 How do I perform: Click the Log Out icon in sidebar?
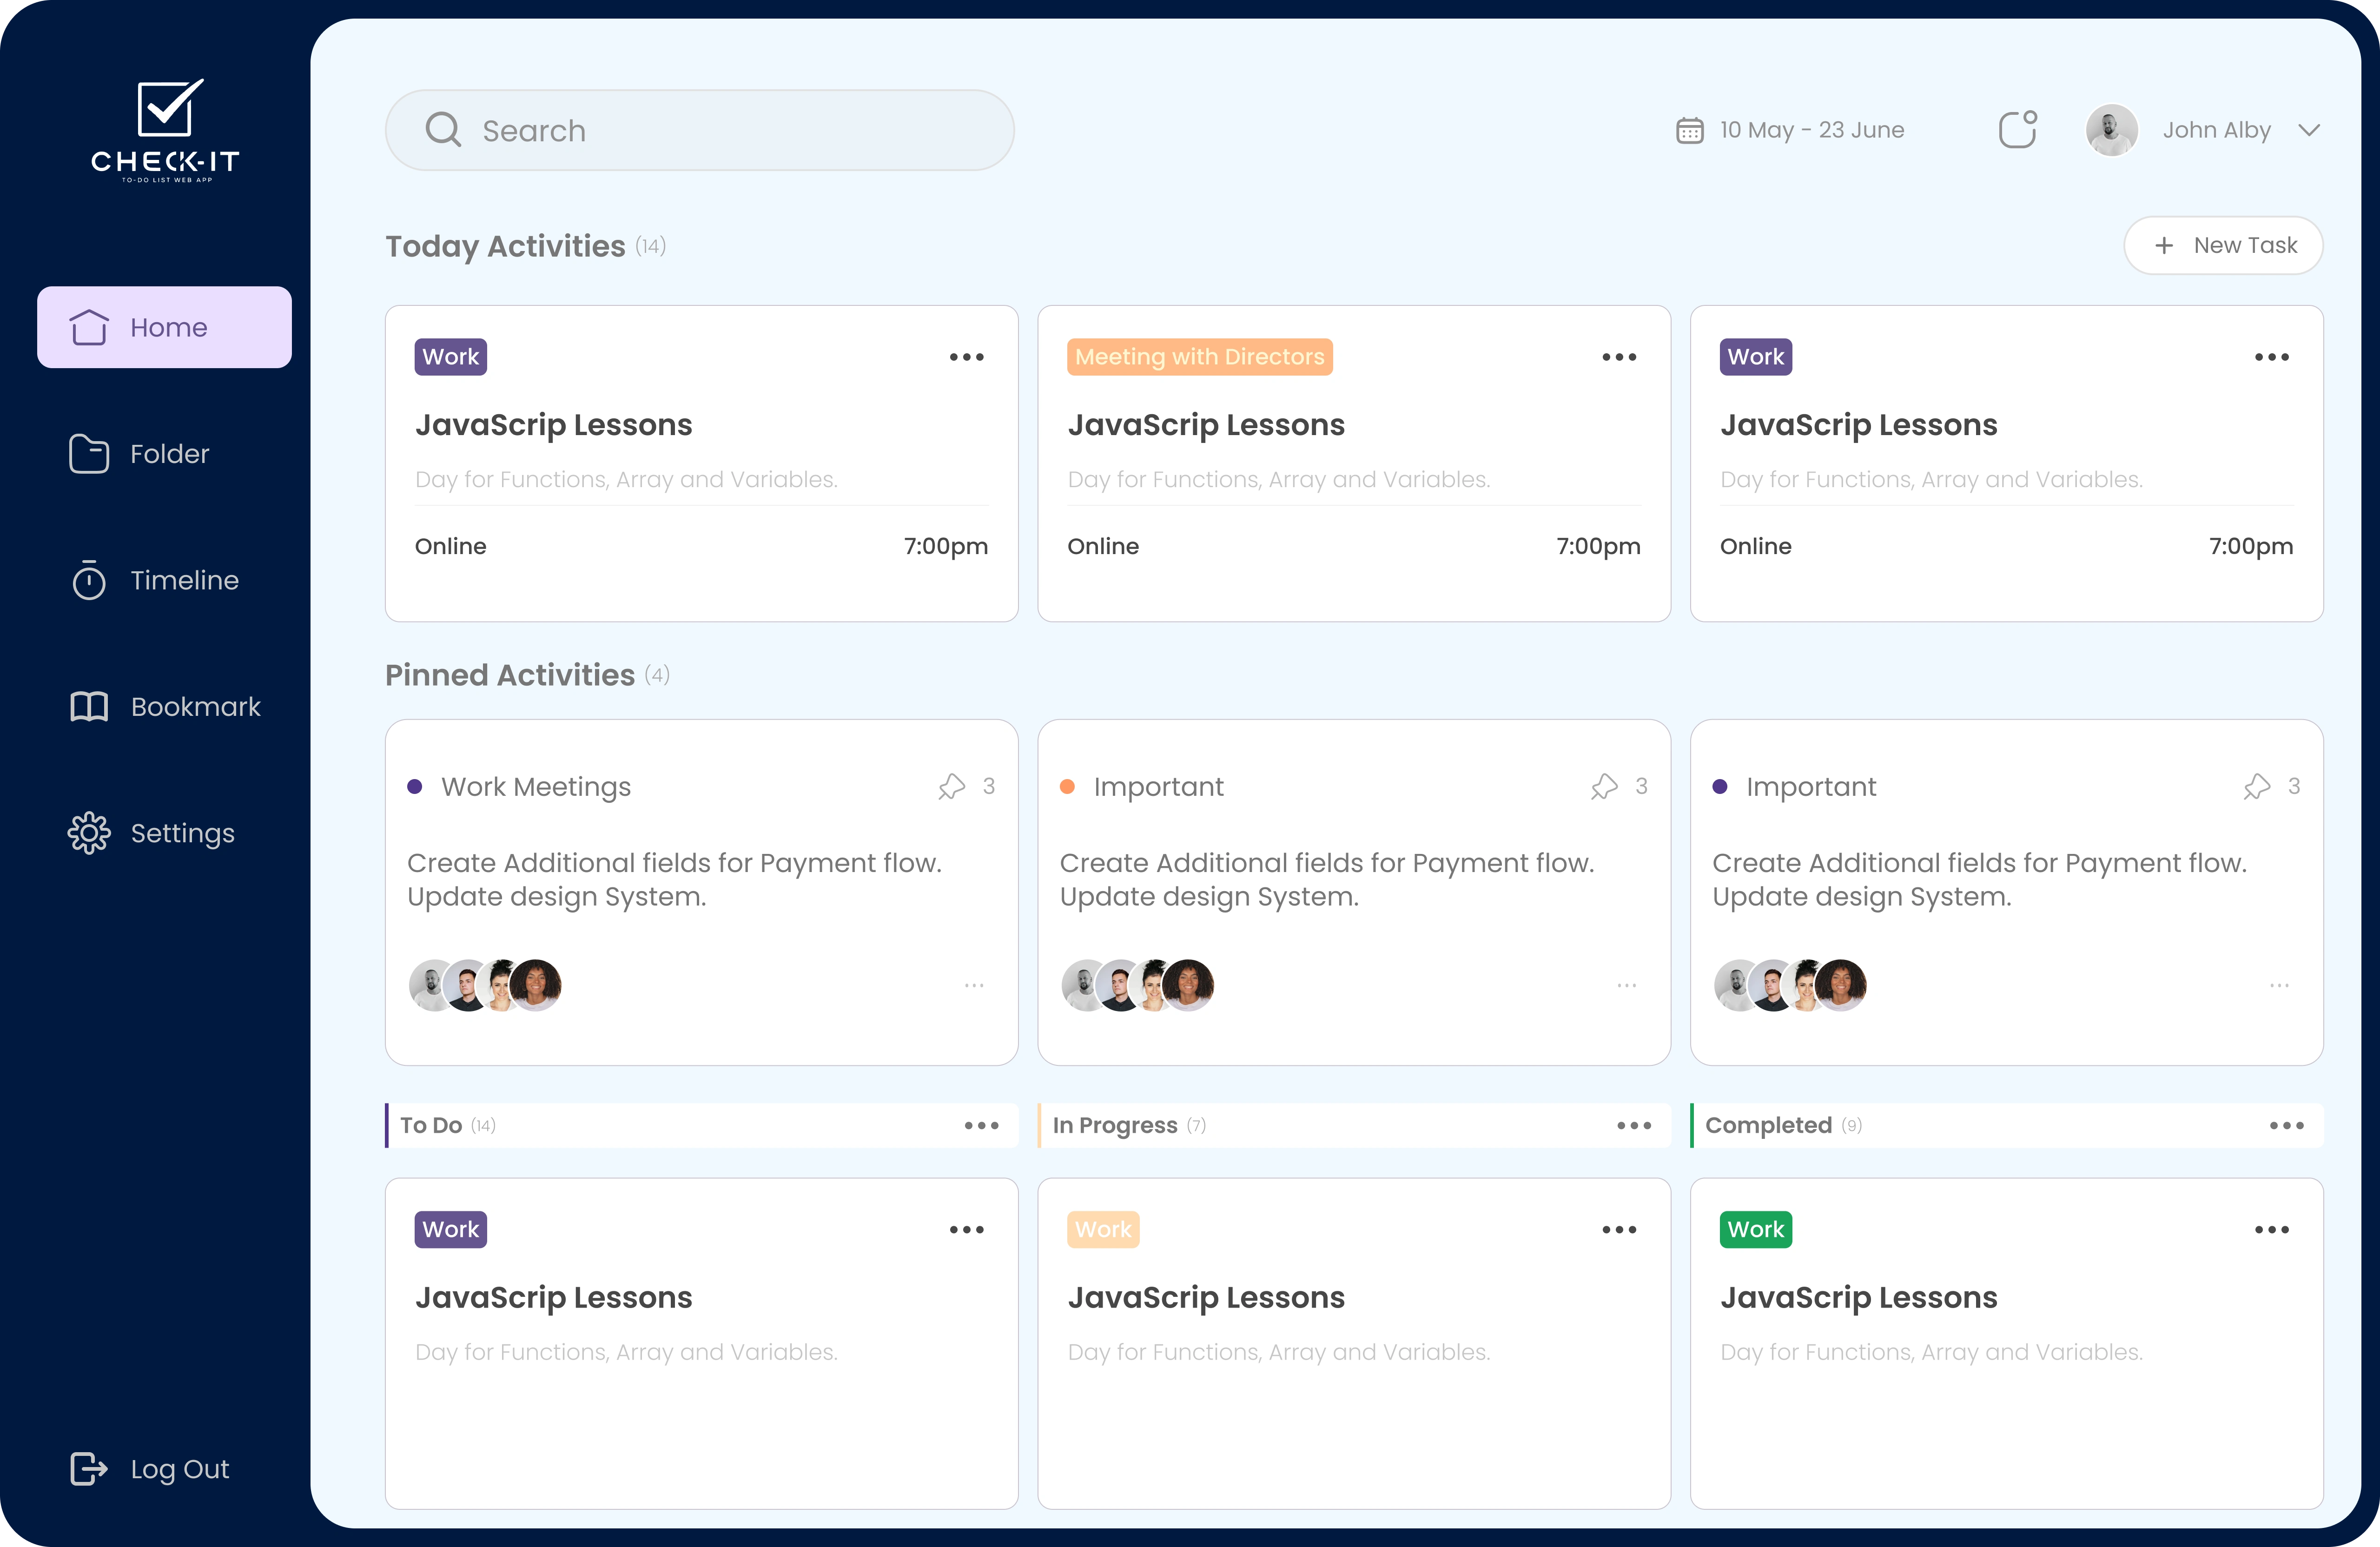[x=88, y=1468]
